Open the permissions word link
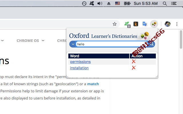The image size is (183, 114). pos(80,62)
